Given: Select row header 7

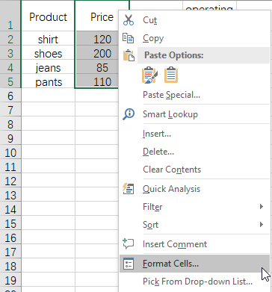Looking at the screenshot, I should coord(10,110).
